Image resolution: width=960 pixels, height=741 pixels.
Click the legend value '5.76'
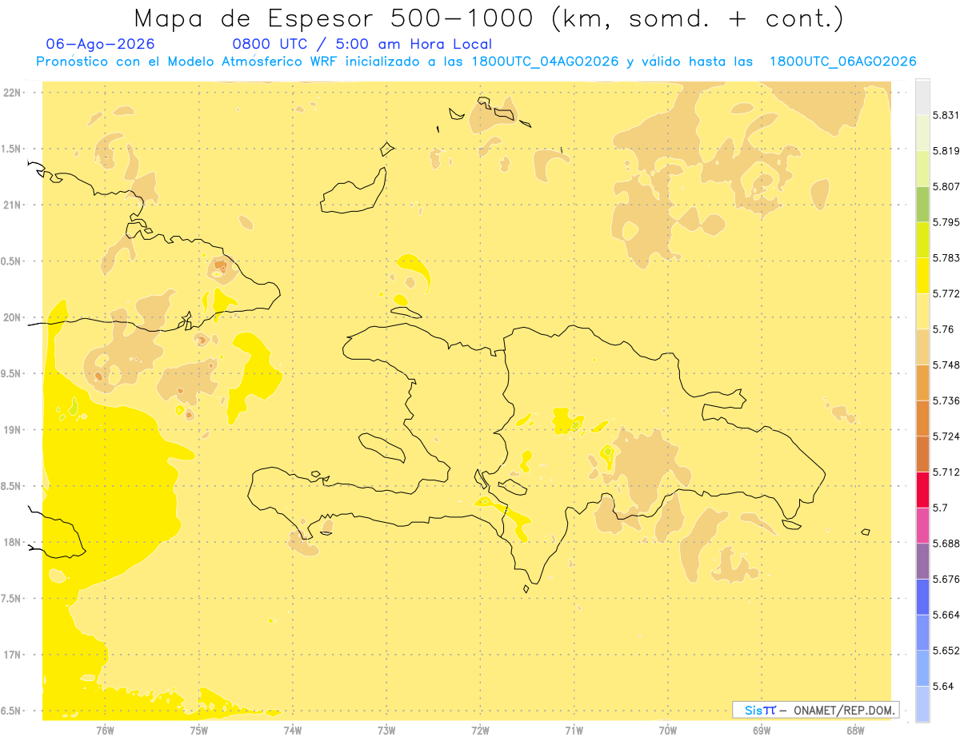click(x=943, y=329)
